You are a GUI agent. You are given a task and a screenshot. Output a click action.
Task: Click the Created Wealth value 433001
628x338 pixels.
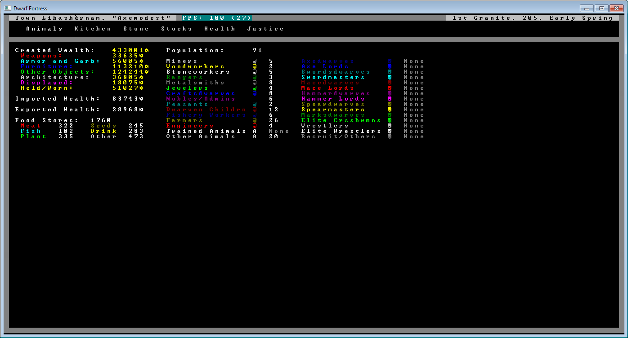click(131, 50)
